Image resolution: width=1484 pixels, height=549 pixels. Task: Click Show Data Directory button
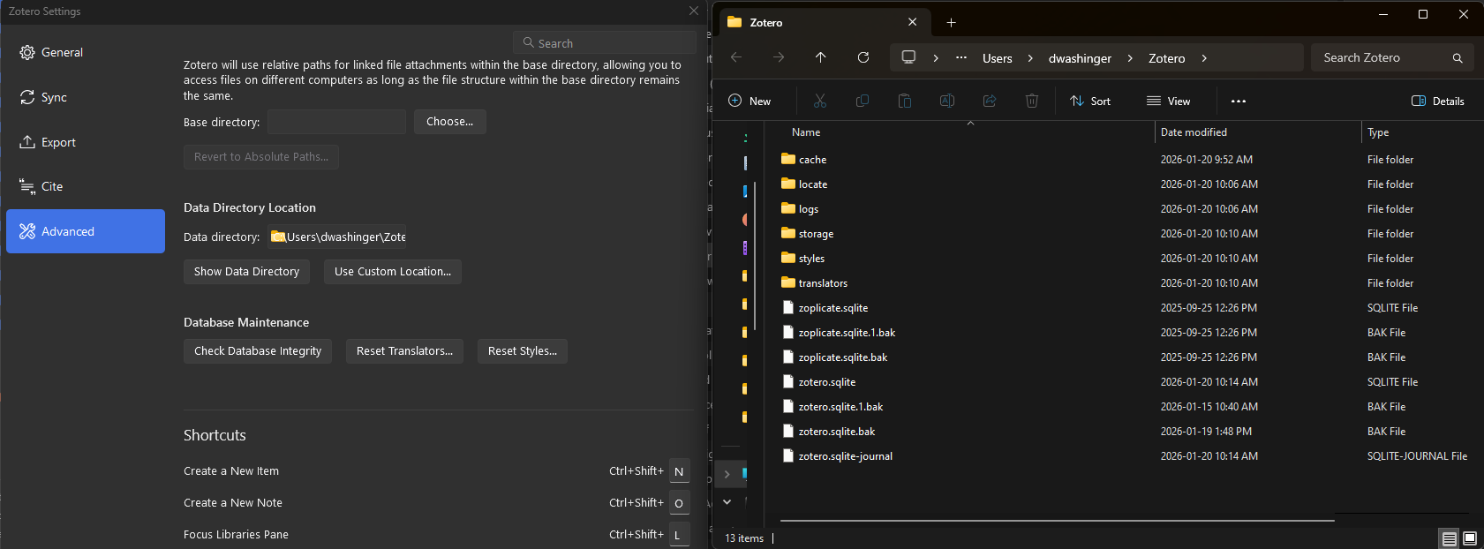tap(246, 272)
